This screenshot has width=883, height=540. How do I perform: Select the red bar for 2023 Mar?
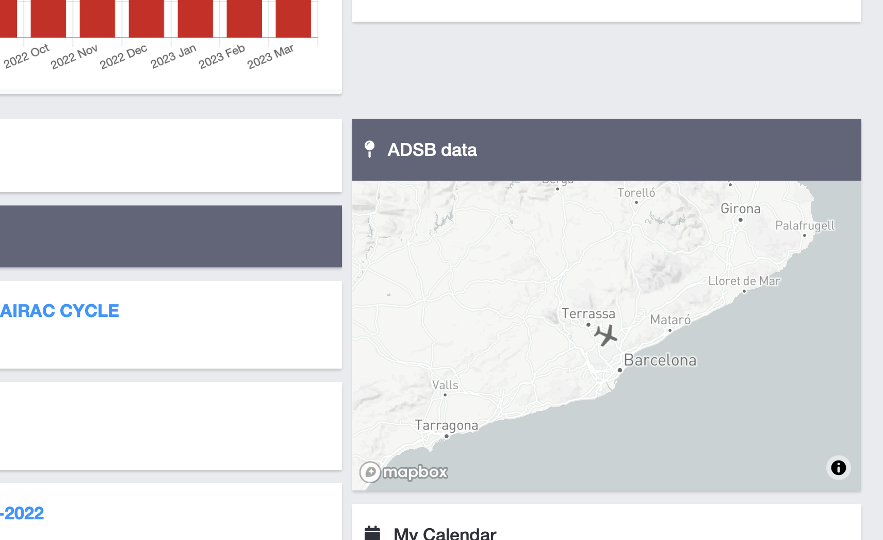click(x=293, y=19)
